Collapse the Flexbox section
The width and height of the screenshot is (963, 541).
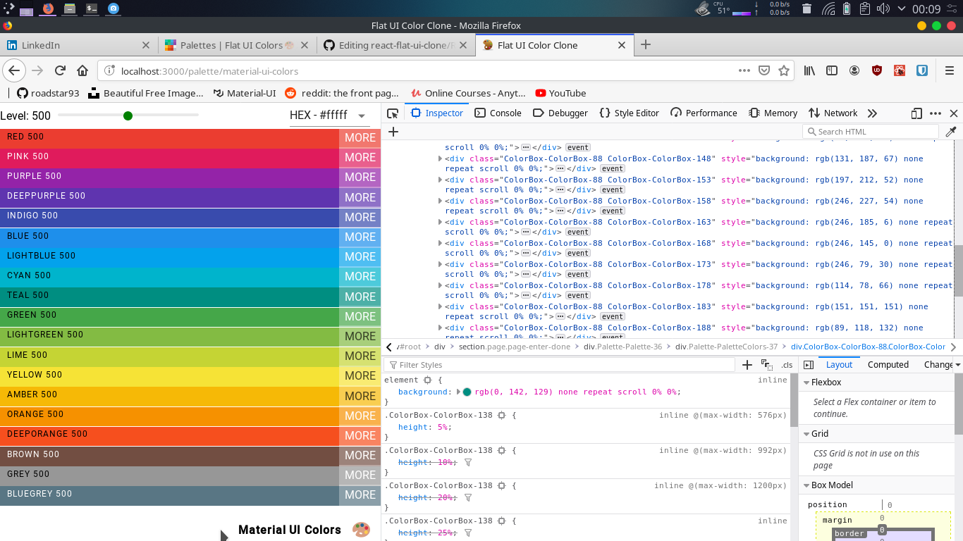pyautogui.click(x=806, y=383)
